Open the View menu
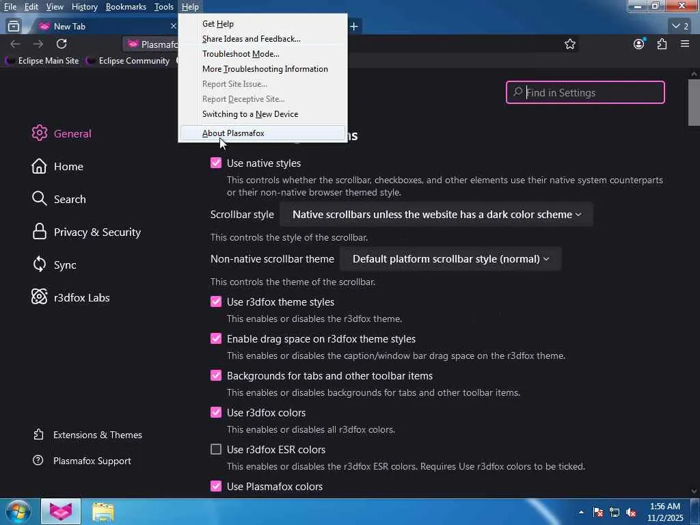This screenshot has height=525, width=700. 55,7
